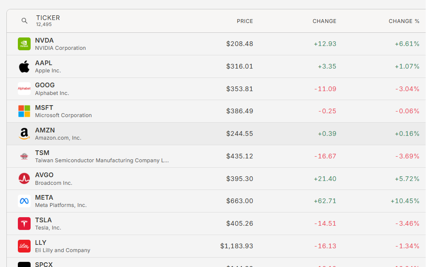Open the AVGO ticker
Screen dimensions: 426x267
click(x=44, y=175)
